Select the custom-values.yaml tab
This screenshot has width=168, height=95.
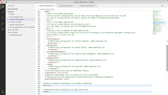coord(46,6)
